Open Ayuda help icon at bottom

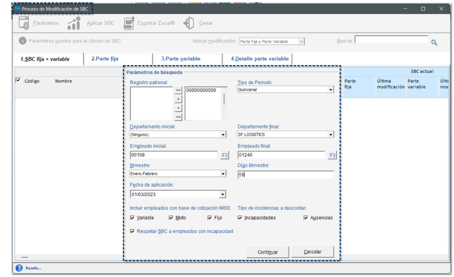point(19,268)
